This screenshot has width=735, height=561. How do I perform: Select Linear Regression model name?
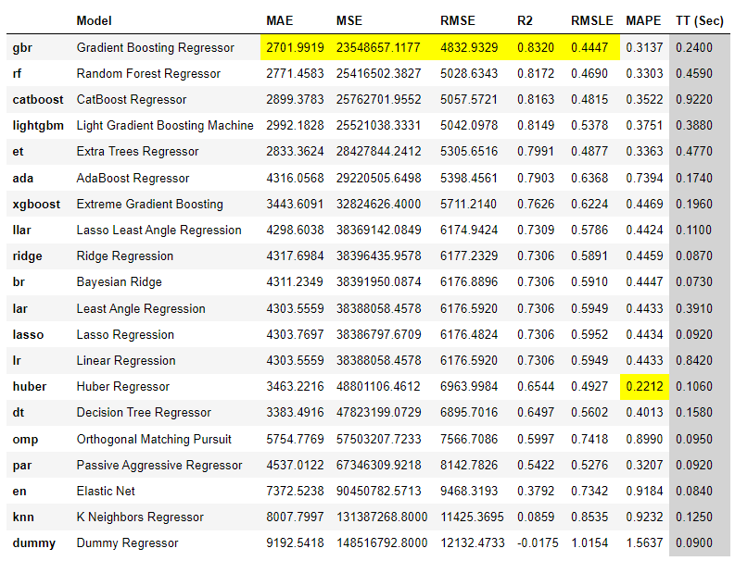click(x=126, y=360)
